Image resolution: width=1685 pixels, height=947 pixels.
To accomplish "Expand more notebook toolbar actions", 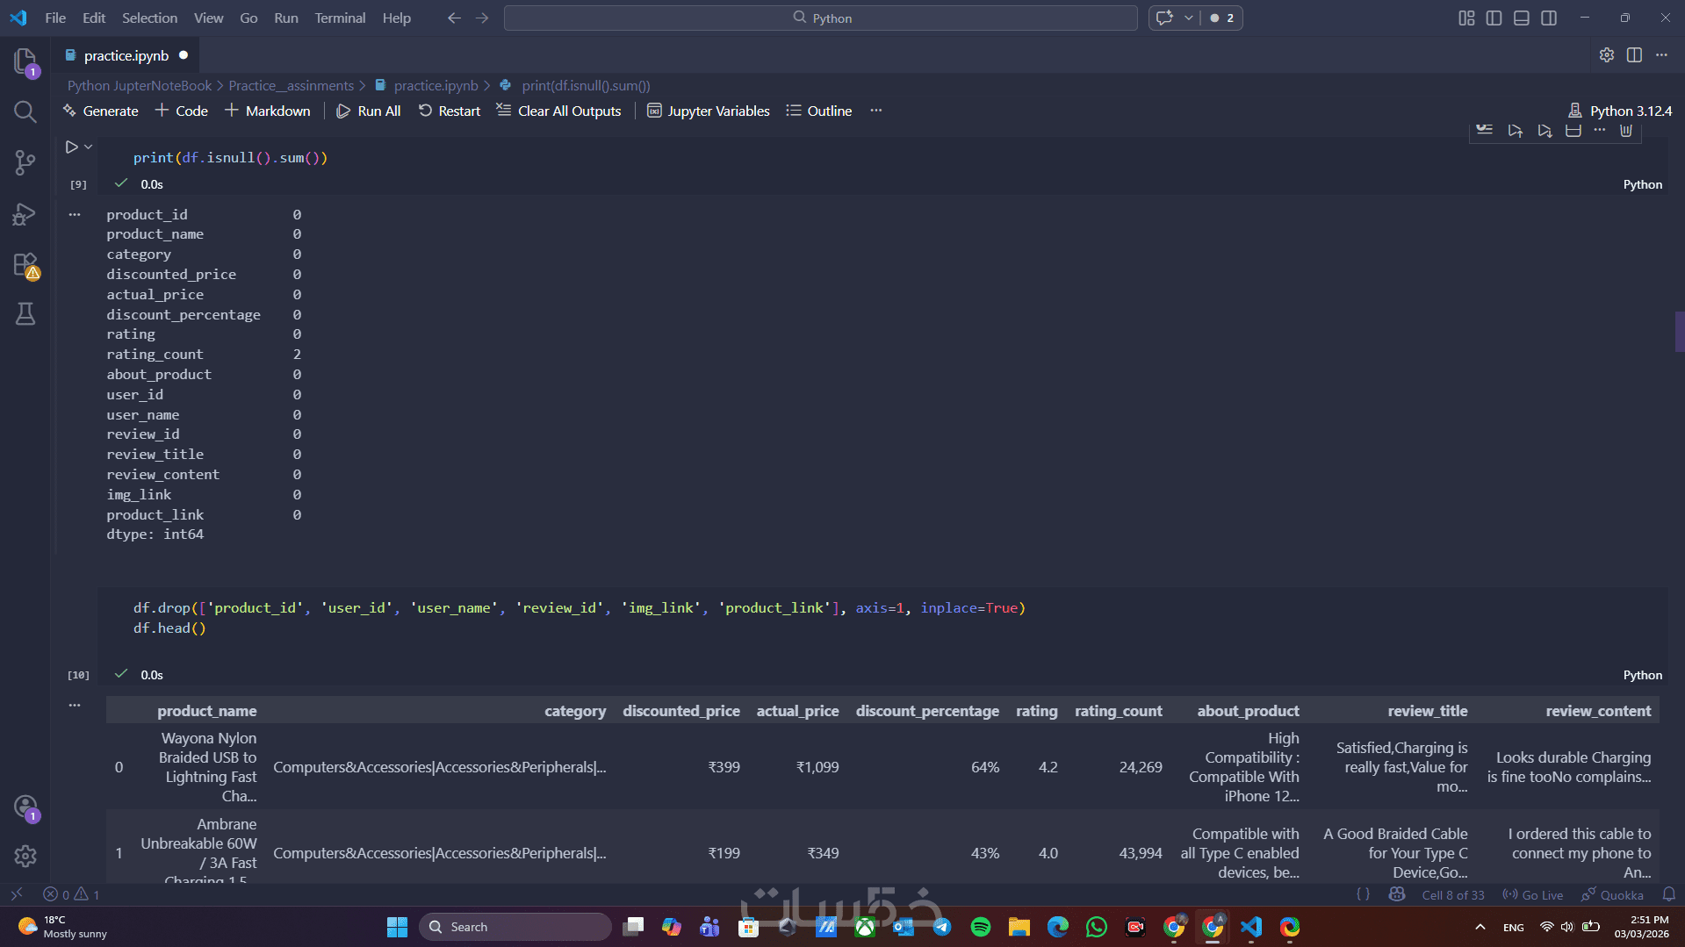I will point(875,111).
